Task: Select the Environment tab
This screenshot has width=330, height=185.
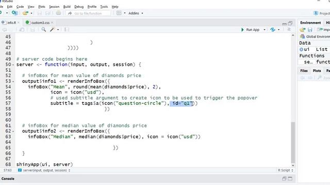Action: [x=310, y=23]
